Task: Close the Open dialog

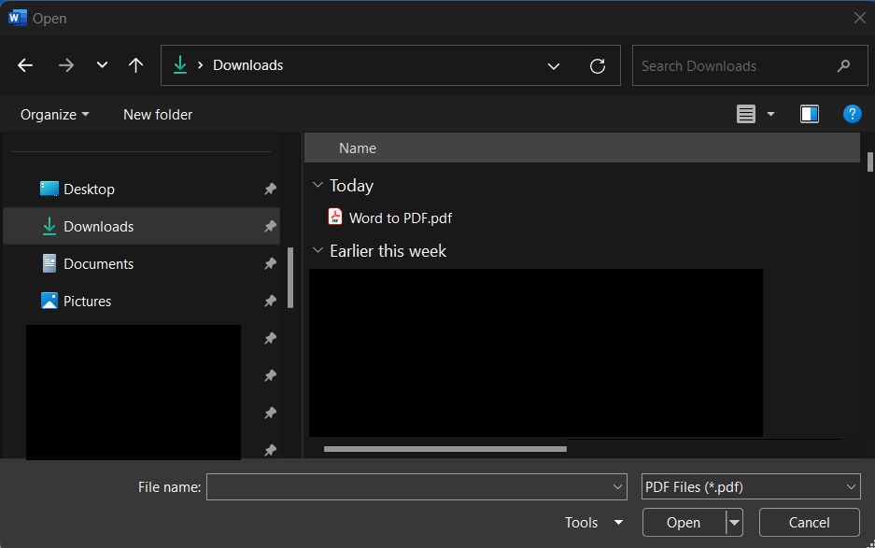Action: click(859, 18)
